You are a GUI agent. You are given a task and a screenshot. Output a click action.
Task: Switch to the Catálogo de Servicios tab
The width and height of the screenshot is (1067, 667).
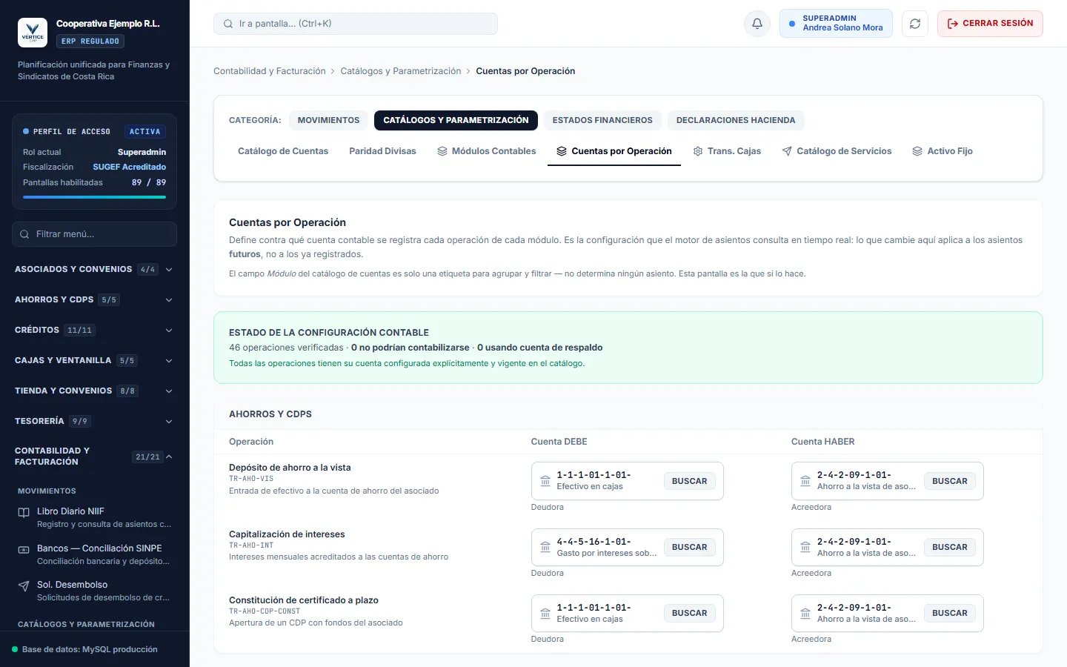tap(837, 151)
